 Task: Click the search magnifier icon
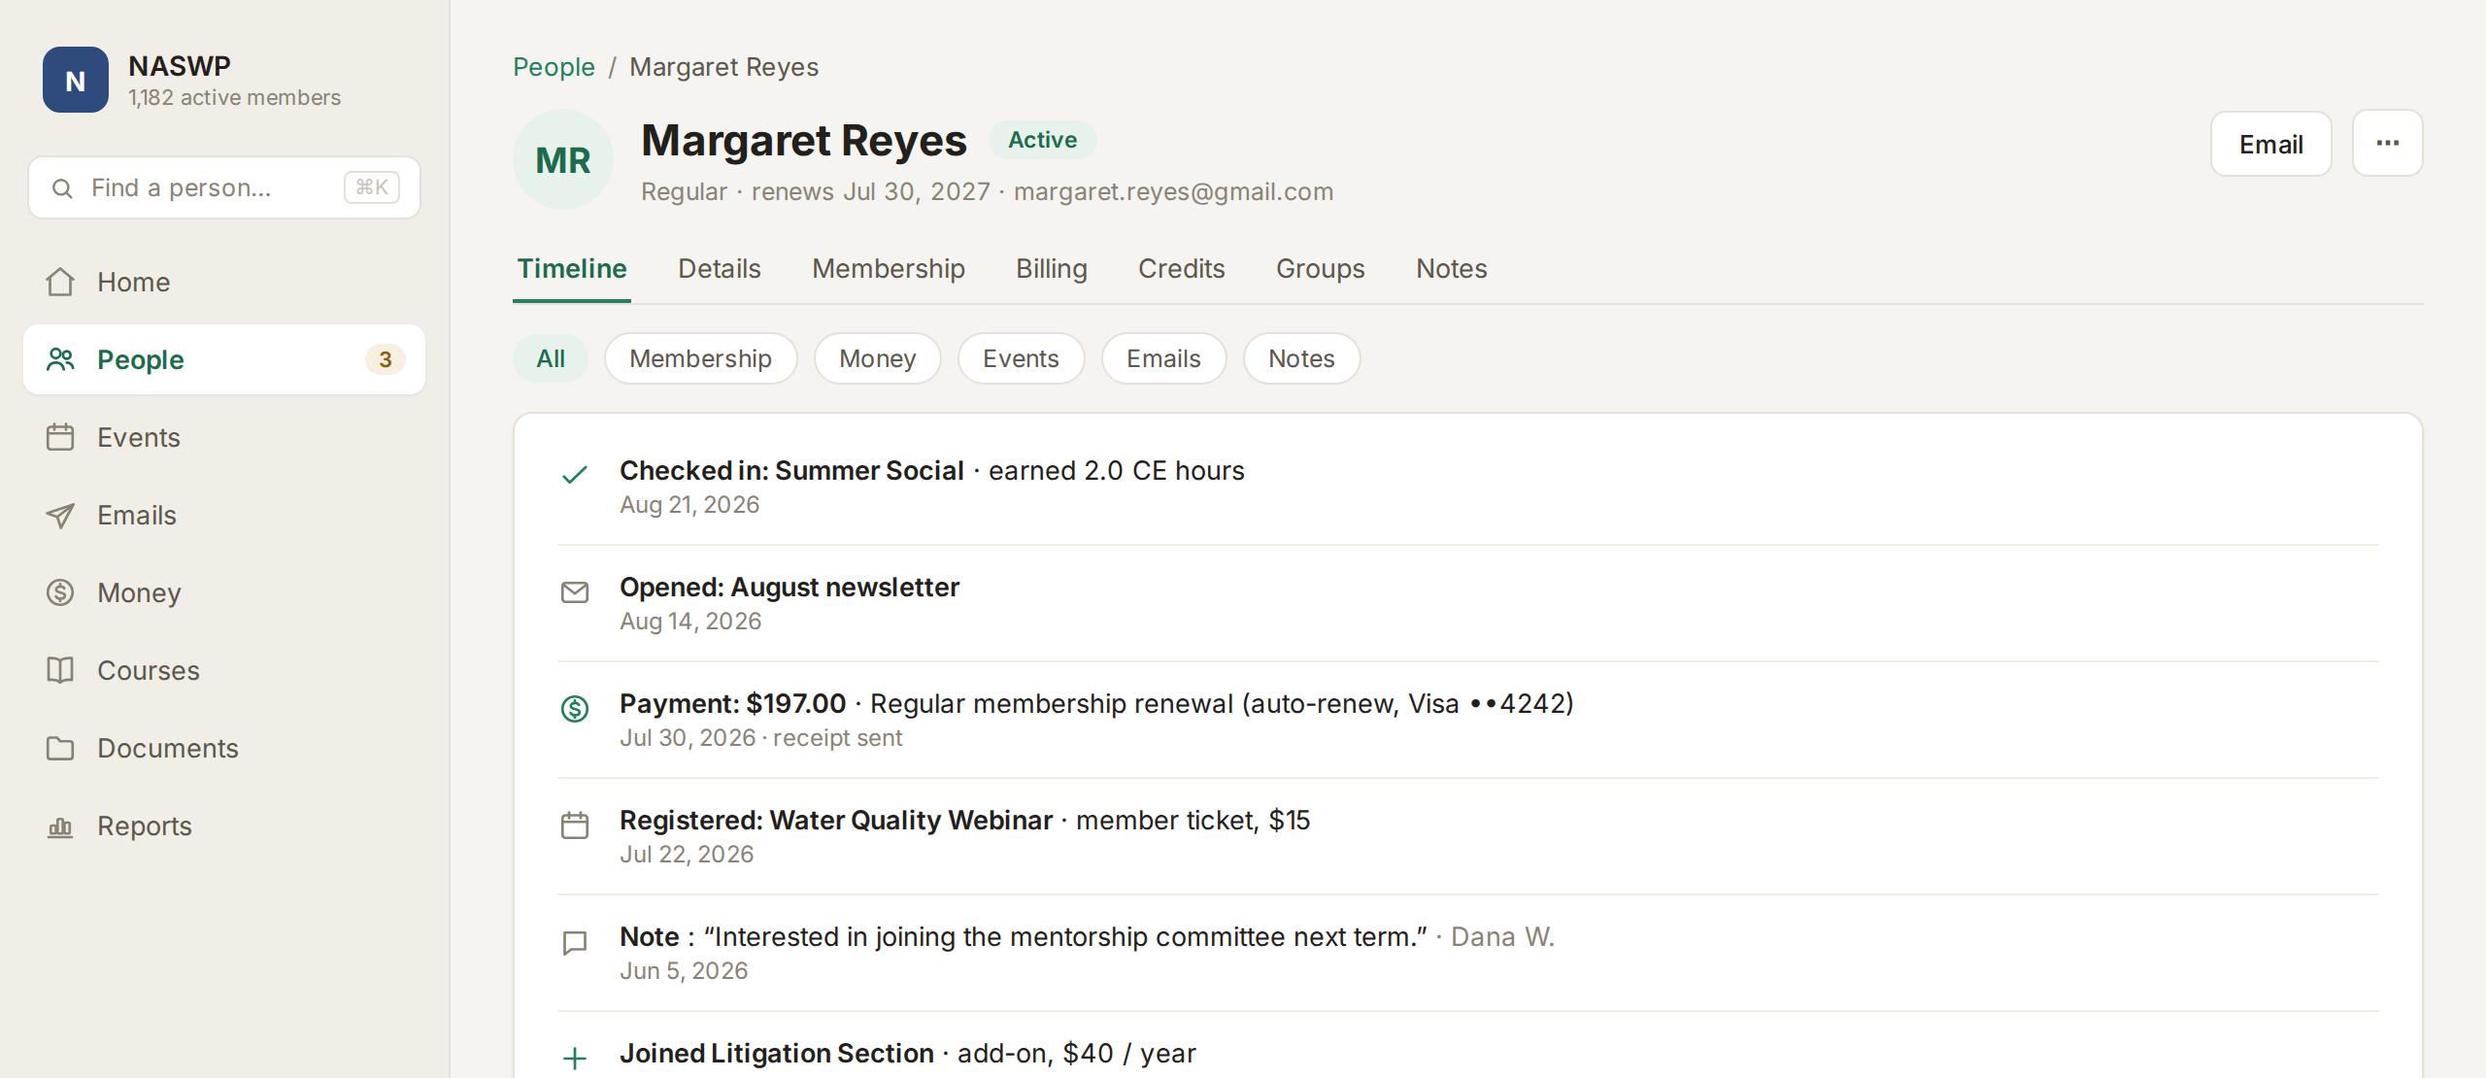pyautogui.click(x=62, y=188)
